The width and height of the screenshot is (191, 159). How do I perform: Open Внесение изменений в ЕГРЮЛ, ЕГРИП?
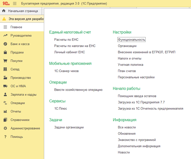(x=147, y=52)
